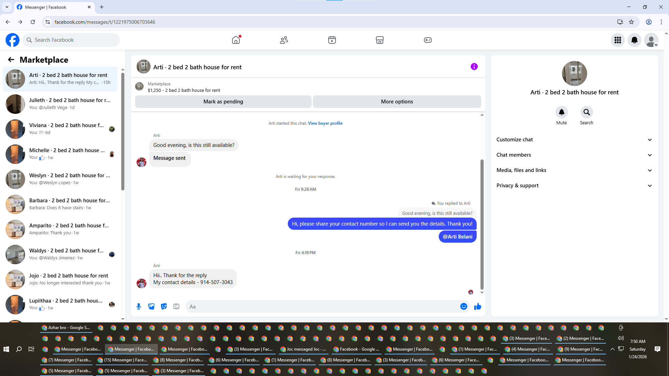Open the emoji picker in message box
The image size is (669, 376).
[463, 306]
